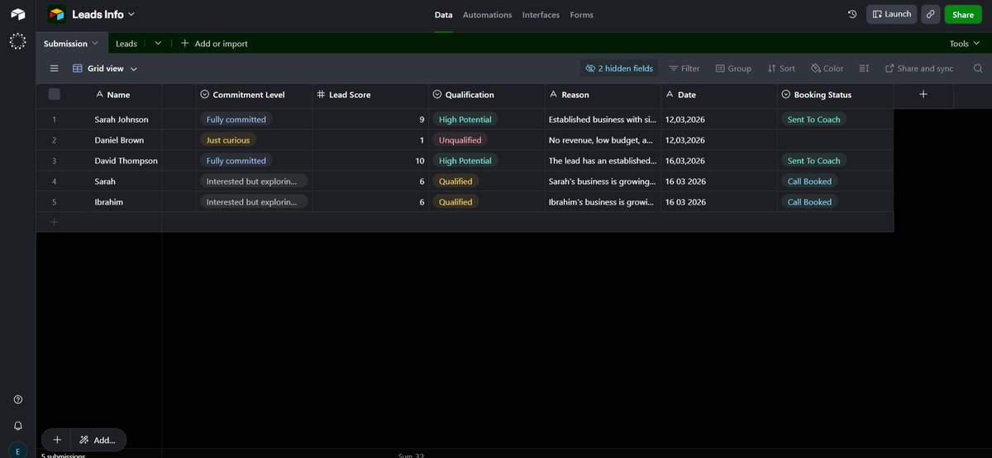992x458 pixels.
Task: Select reason 'No revenue, low budget' cell
Action: pyautogui.click(x=603, y=139)
